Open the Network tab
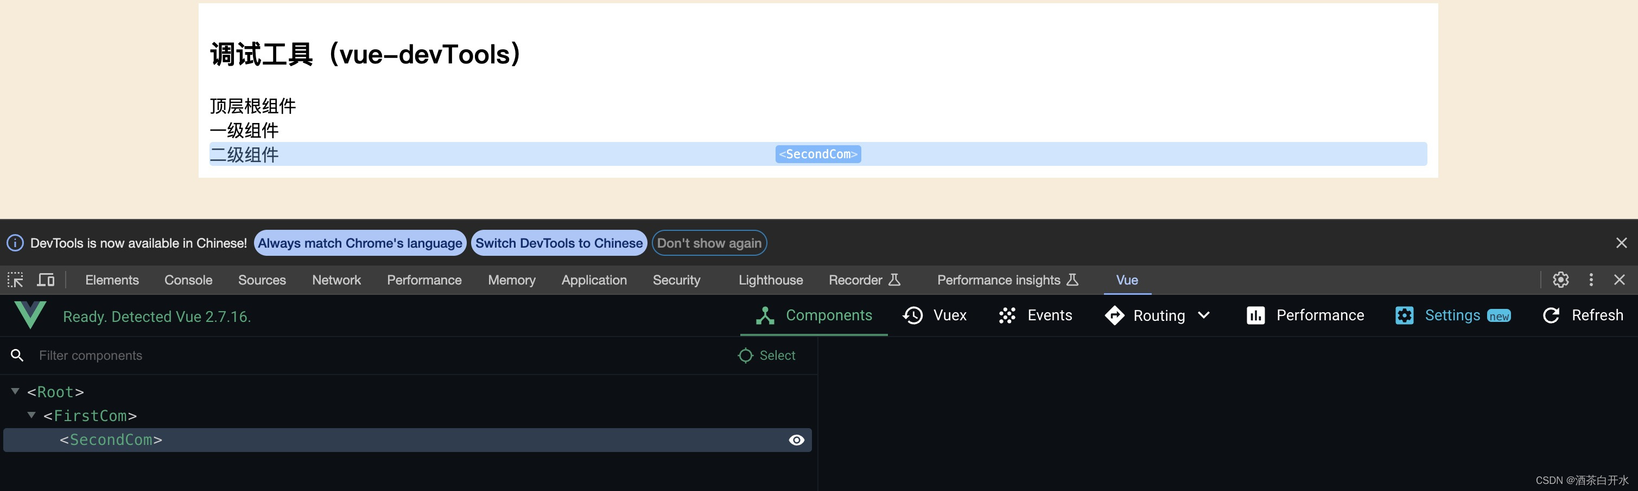1638x491 pixels. pyautogui.click(x=337, y=280)
